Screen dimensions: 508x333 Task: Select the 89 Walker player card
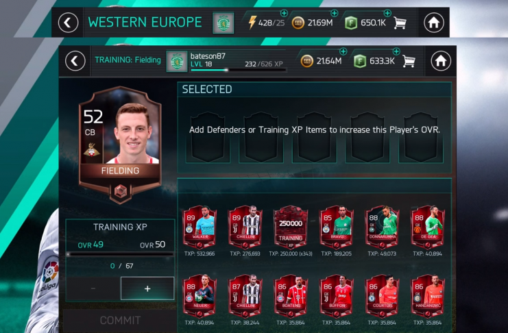coord(199,228)
